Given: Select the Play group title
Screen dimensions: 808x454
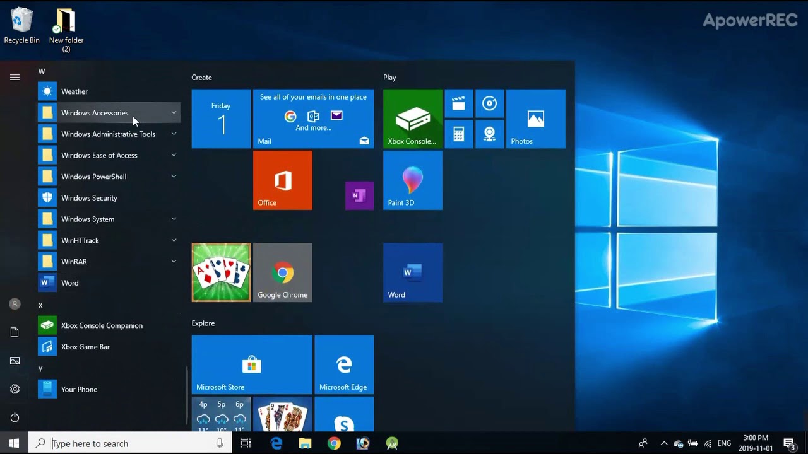Looking at the screenshot, I should (389, 78).
